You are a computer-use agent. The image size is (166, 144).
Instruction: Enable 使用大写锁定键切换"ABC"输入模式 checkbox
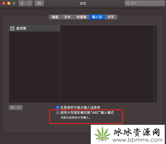pos(58,112)
